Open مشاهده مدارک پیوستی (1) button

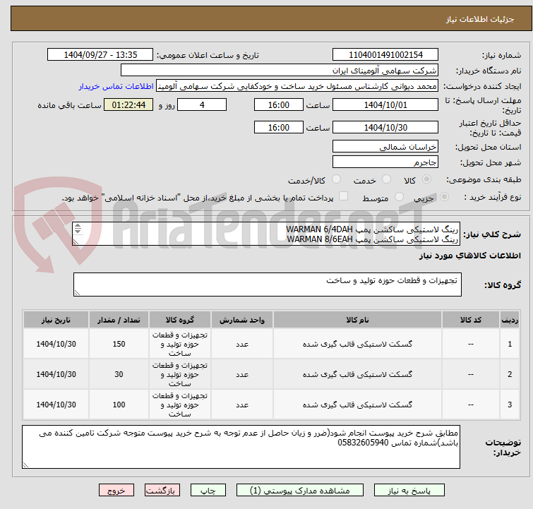(300, 491)
